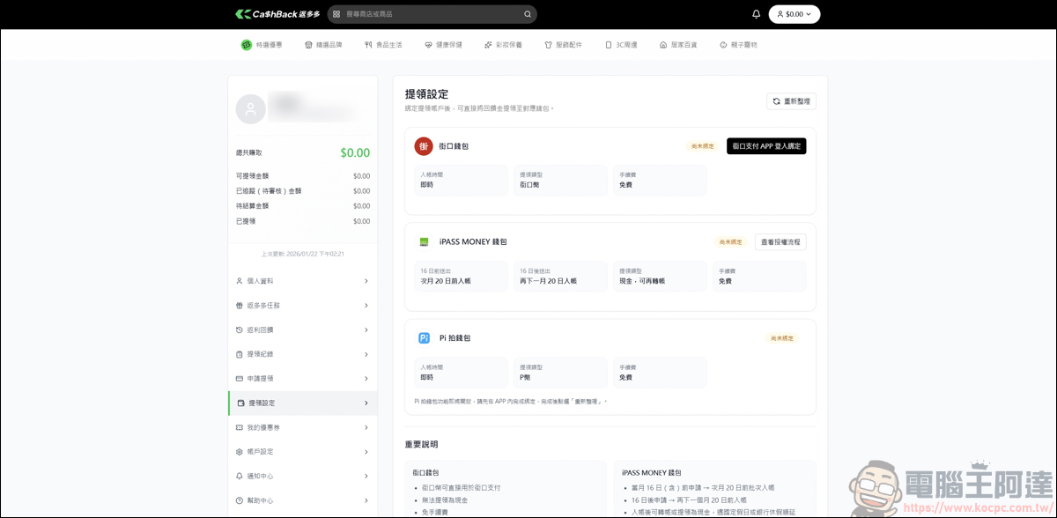
Task: Click 再下一月 20 日入帳 value
Action: tap(548, 281)
